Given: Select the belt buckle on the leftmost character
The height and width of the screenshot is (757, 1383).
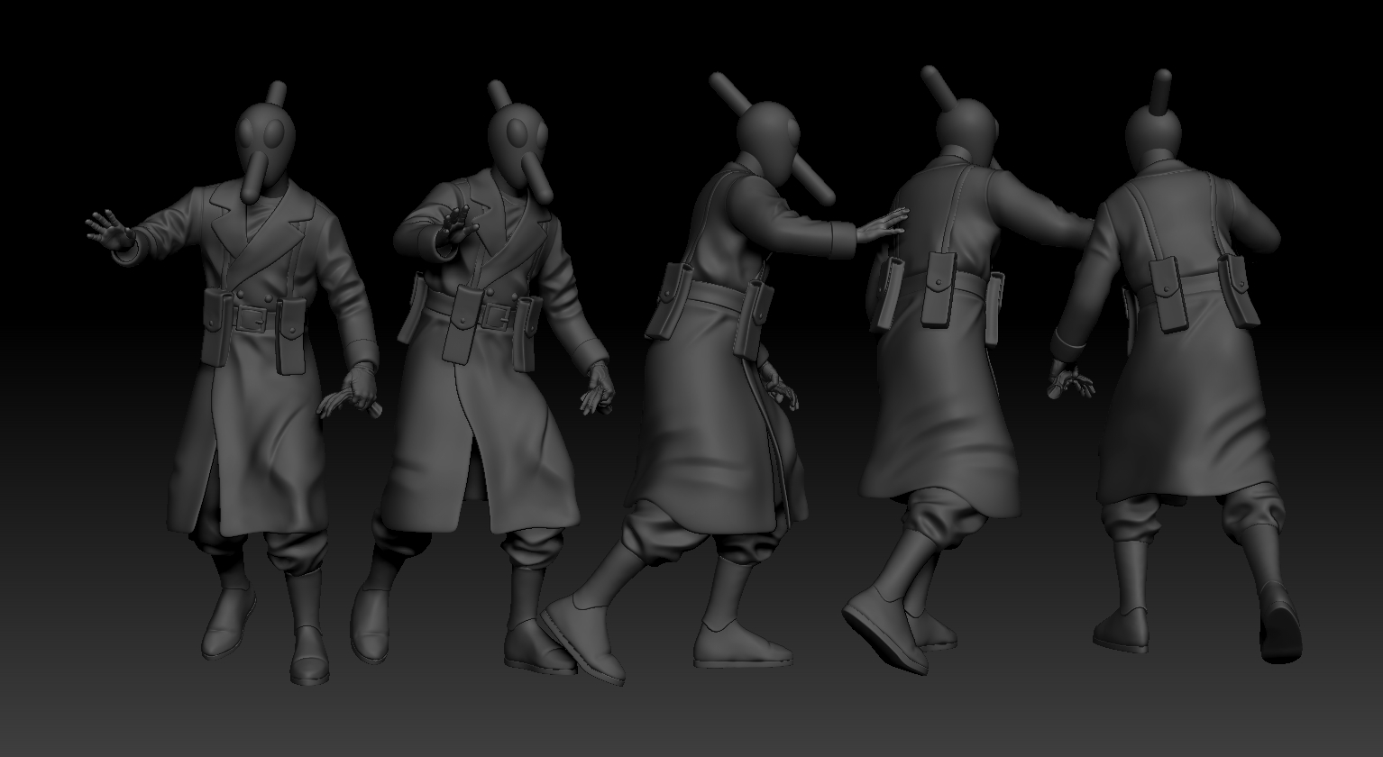Looking at the screenshot, I should tap(250, 317).
